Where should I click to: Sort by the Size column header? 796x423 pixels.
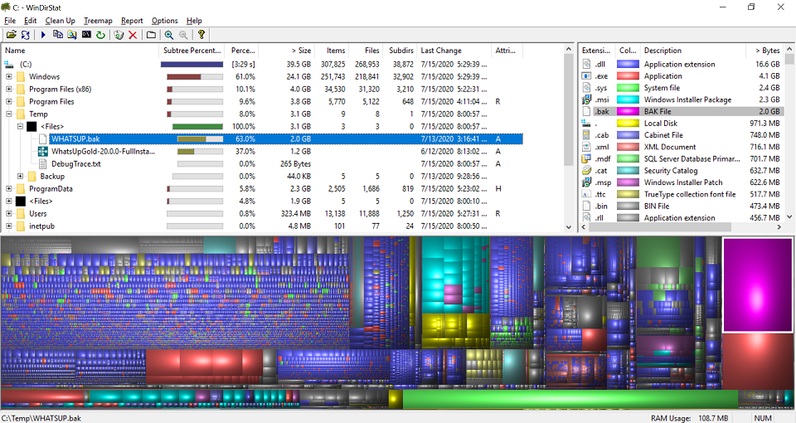point(286,51)
